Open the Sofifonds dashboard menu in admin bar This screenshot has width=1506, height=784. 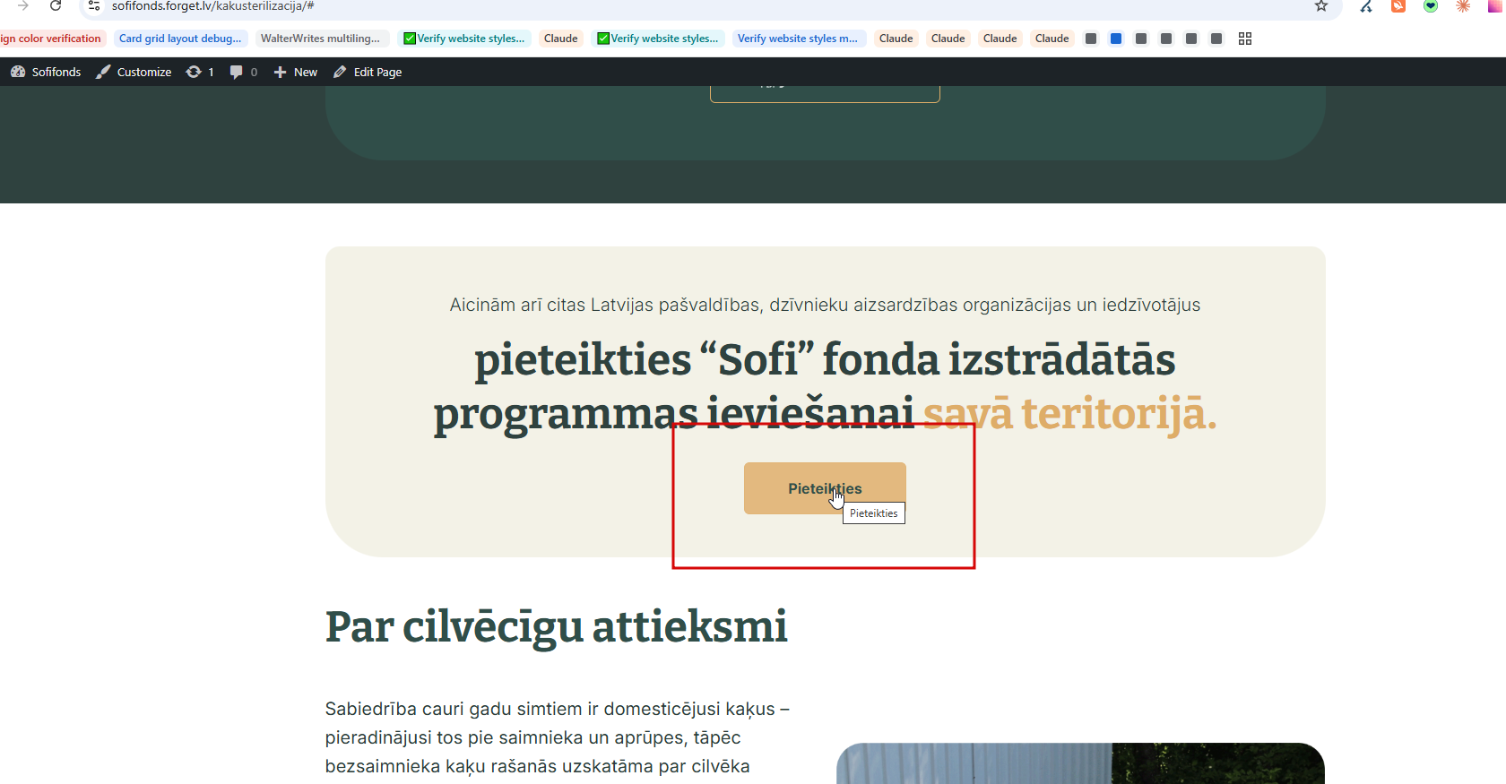(46, 72)
